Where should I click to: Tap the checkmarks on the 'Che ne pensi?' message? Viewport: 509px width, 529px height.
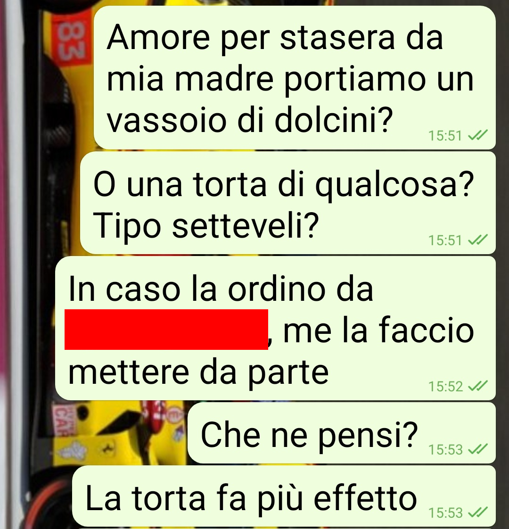click(477, 449)
